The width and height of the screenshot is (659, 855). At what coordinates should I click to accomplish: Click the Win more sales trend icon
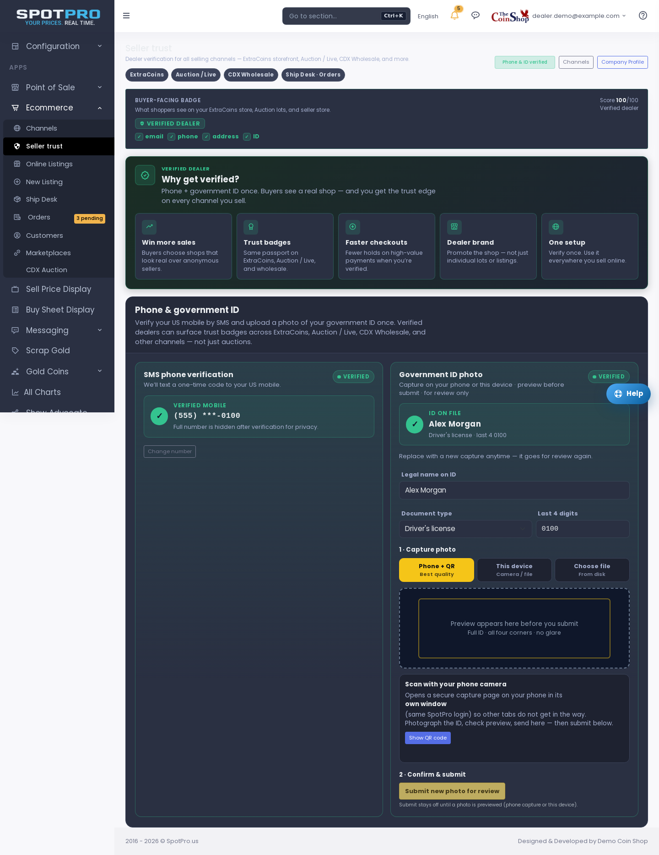tap(149, 227)
